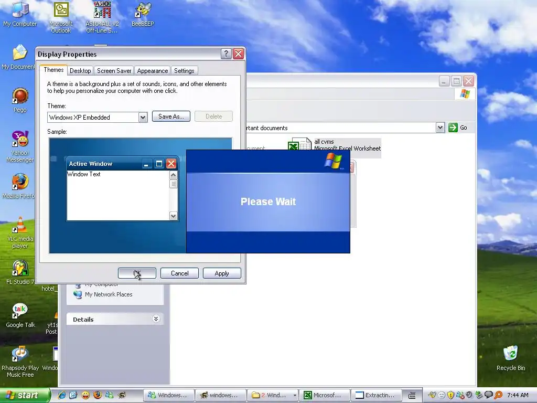Click the security shield tray icon
Viewport: 537px width, 403px height.
(450, 395)
